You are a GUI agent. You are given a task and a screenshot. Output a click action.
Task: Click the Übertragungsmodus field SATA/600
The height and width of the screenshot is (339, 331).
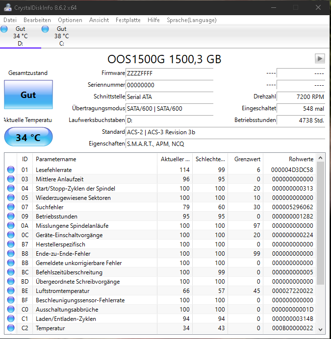tap(169, 109)
